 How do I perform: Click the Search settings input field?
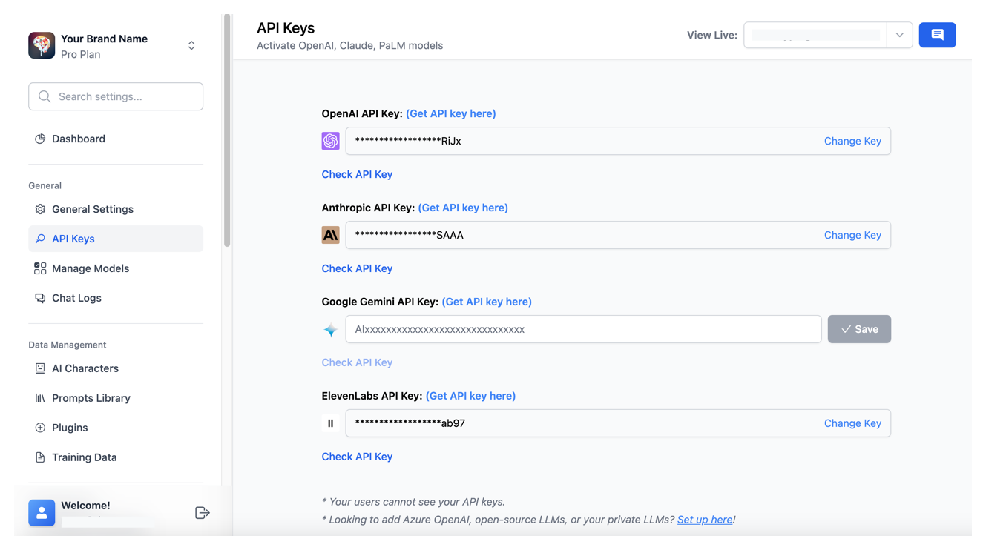(116, 96)
